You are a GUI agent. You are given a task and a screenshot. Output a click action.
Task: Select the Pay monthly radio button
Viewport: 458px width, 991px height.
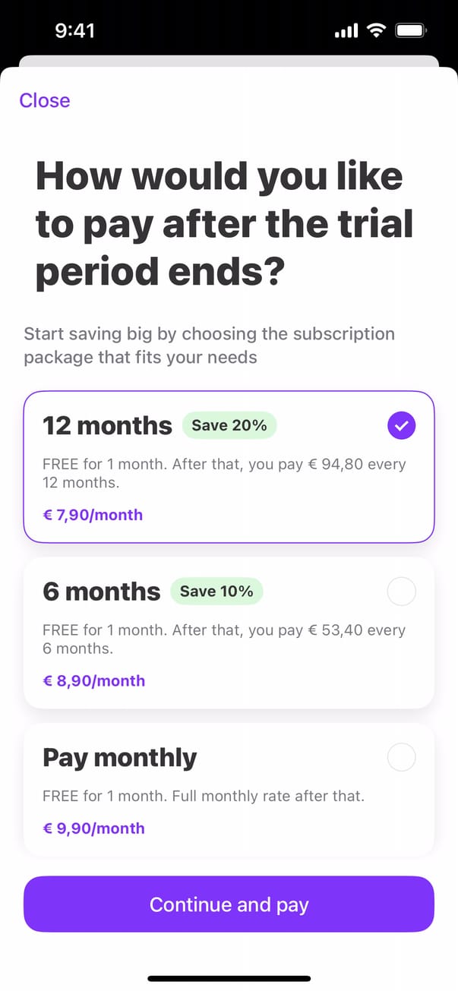pyautogui.click(x=401, y=757)
